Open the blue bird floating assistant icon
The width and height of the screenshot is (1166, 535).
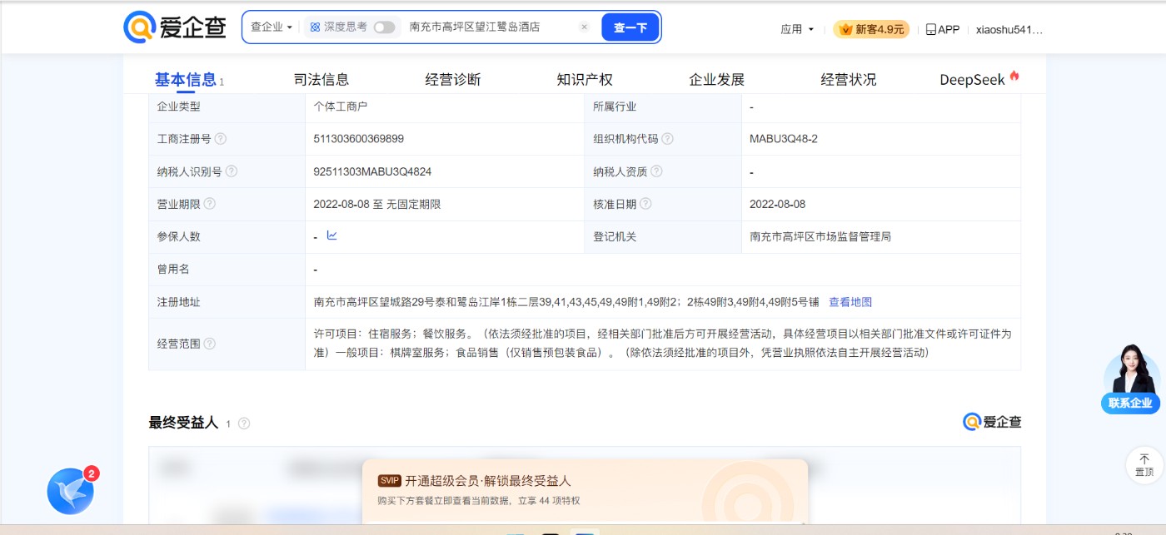coord(71,491)
